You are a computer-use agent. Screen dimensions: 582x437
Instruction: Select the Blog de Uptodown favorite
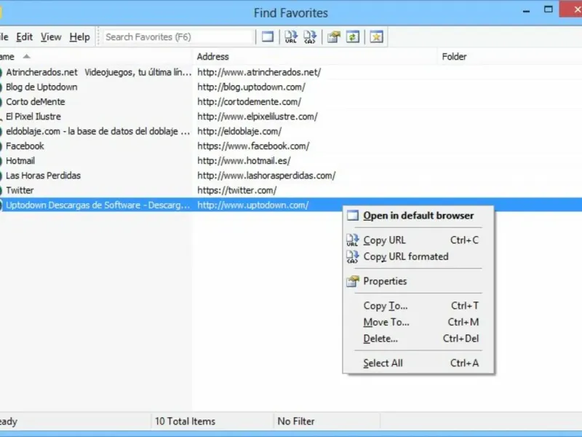click(x=41, y=87)
